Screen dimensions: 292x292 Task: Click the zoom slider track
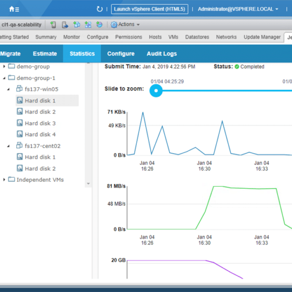227,91
